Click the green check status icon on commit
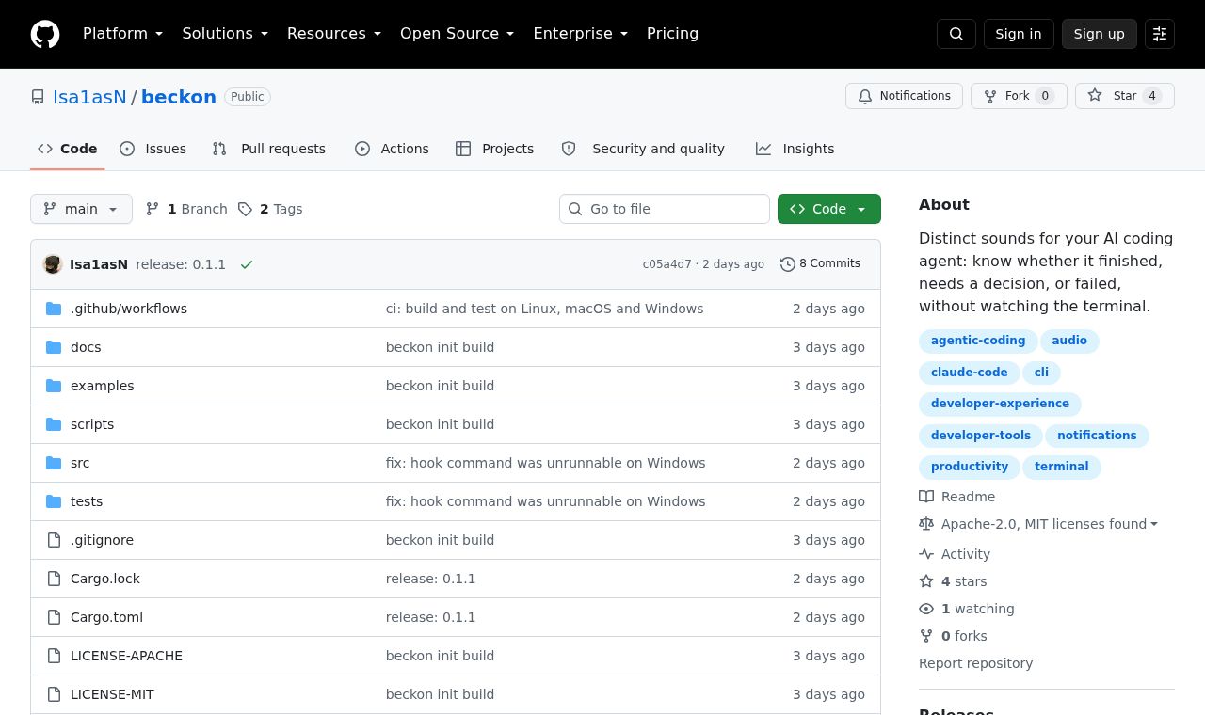Screen dimensions: 1205x715 (247, 264)
